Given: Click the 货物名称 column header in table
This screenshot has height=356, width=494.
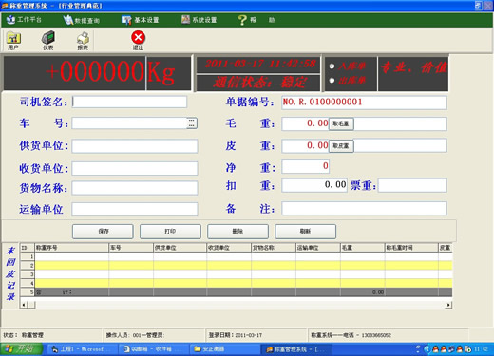Looking at the screenshot, I should coord(274,248).
